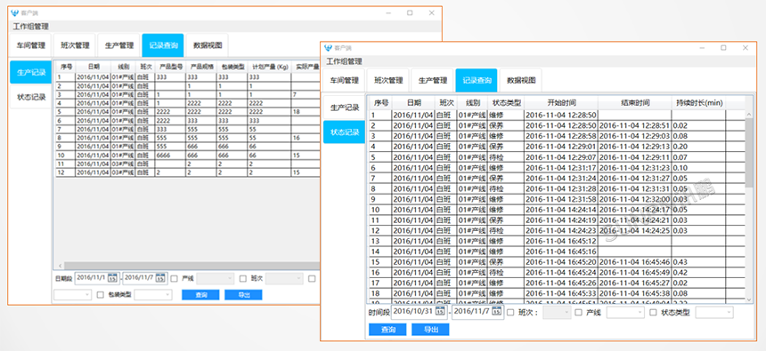Viewport: 766px width, 351px height.
Task: Switch to 生产管理 tab in back window
Action: click(x=119, y=45)
